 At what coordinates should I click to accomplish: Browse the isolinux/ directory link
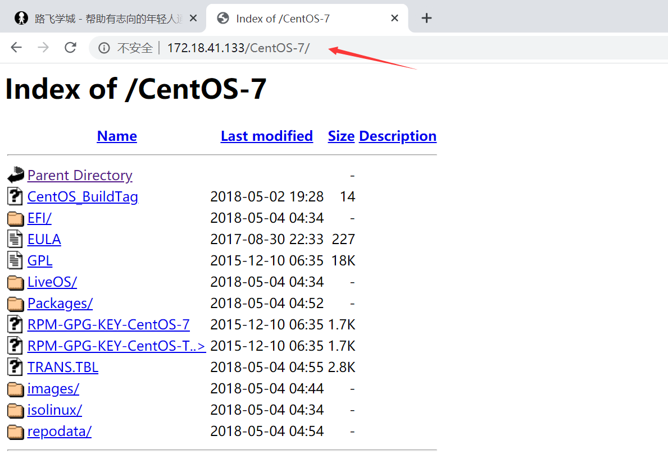point(54,410)
